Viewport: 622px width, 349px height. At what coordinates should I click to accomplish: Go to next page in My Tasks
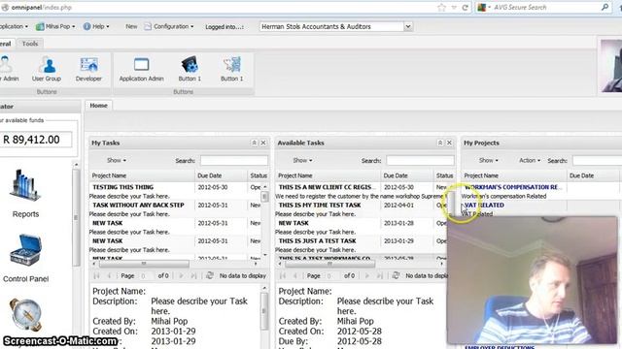tap(182, 275)
